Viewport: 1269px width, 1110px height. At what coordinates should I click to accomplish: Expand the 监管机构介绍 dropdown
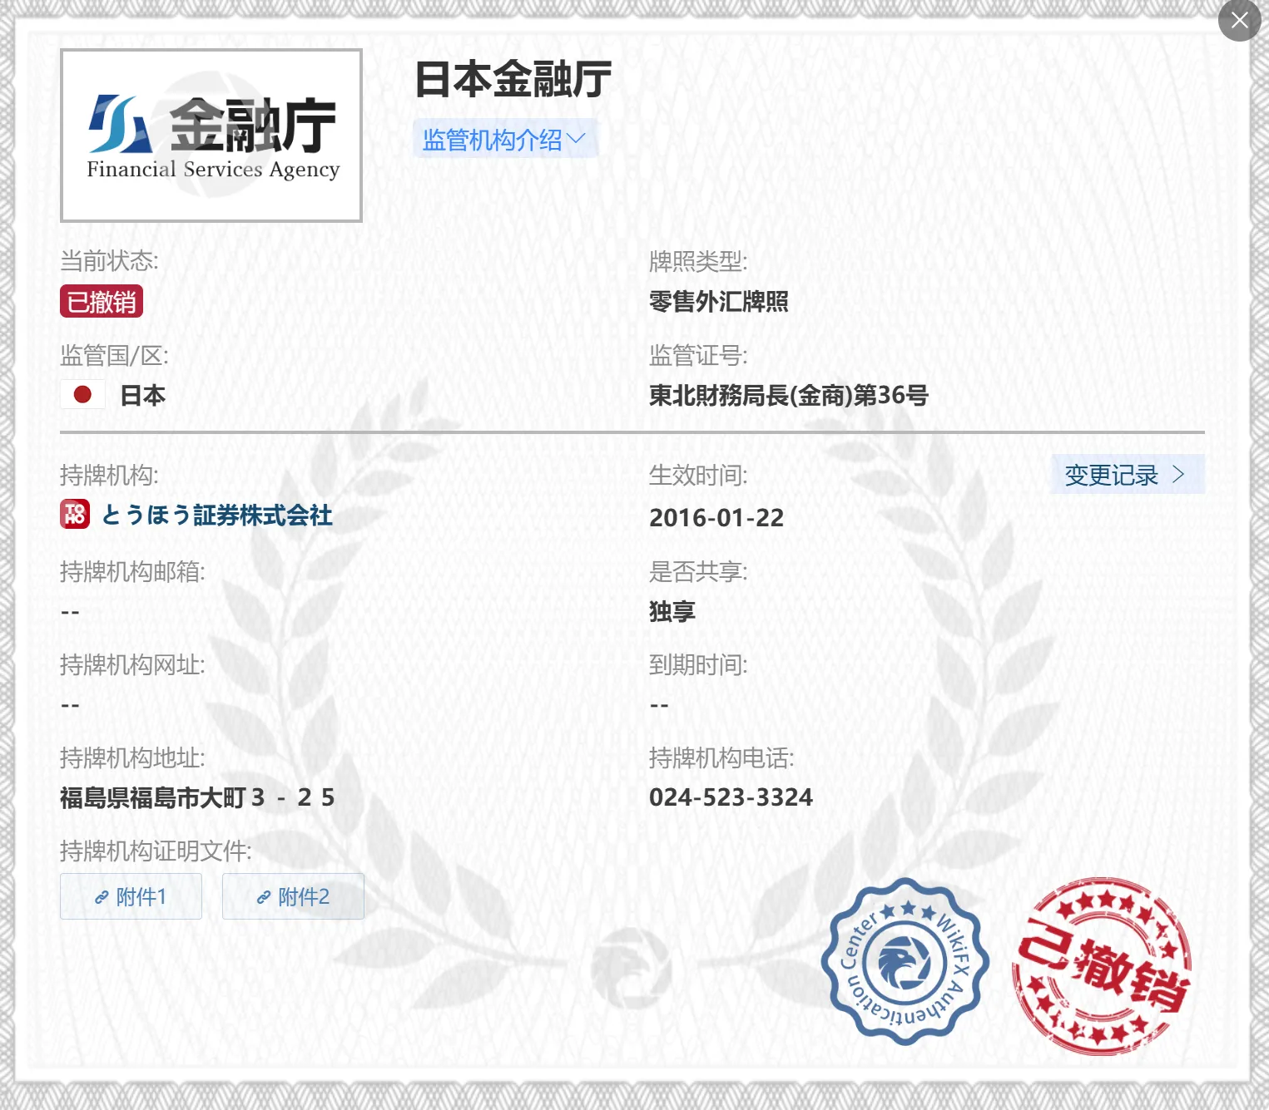(x=505, y=139)
